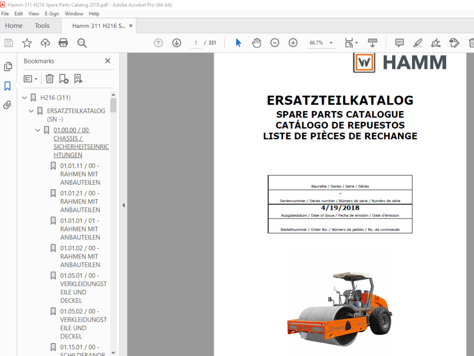This screenshot has height=356, width=474.
Task: Collapse the navigation pane arrow
Action: click(x=123, y=205)
